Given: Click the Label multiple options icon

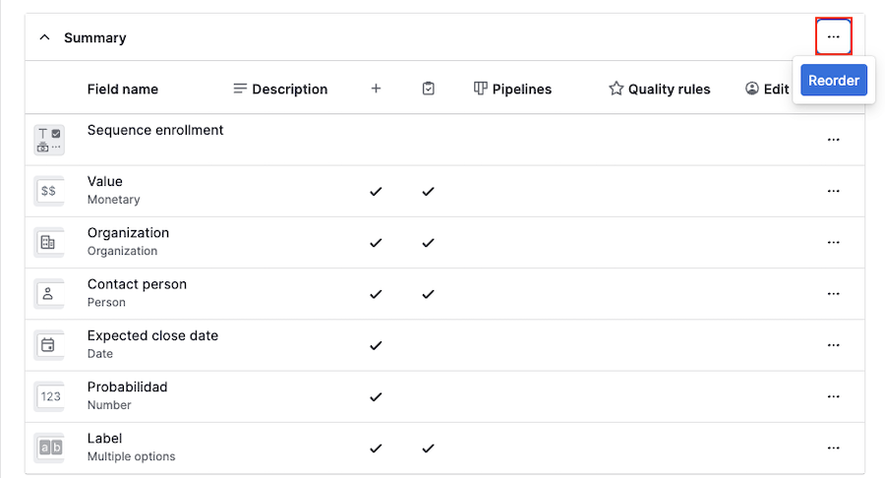Looking at the screenshot, I should 48,448.
